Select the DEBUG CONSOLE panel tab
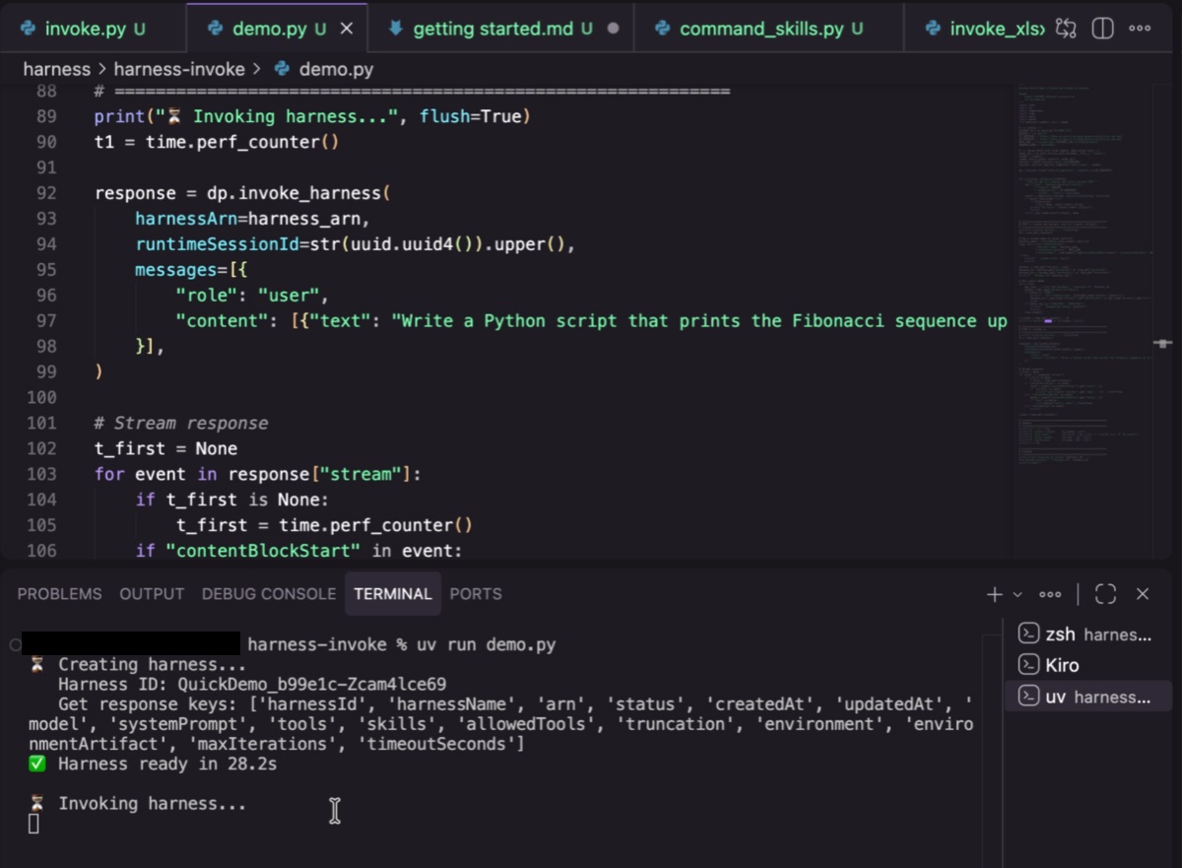Viewport: 1182px width, 868px height. [269, 593]
